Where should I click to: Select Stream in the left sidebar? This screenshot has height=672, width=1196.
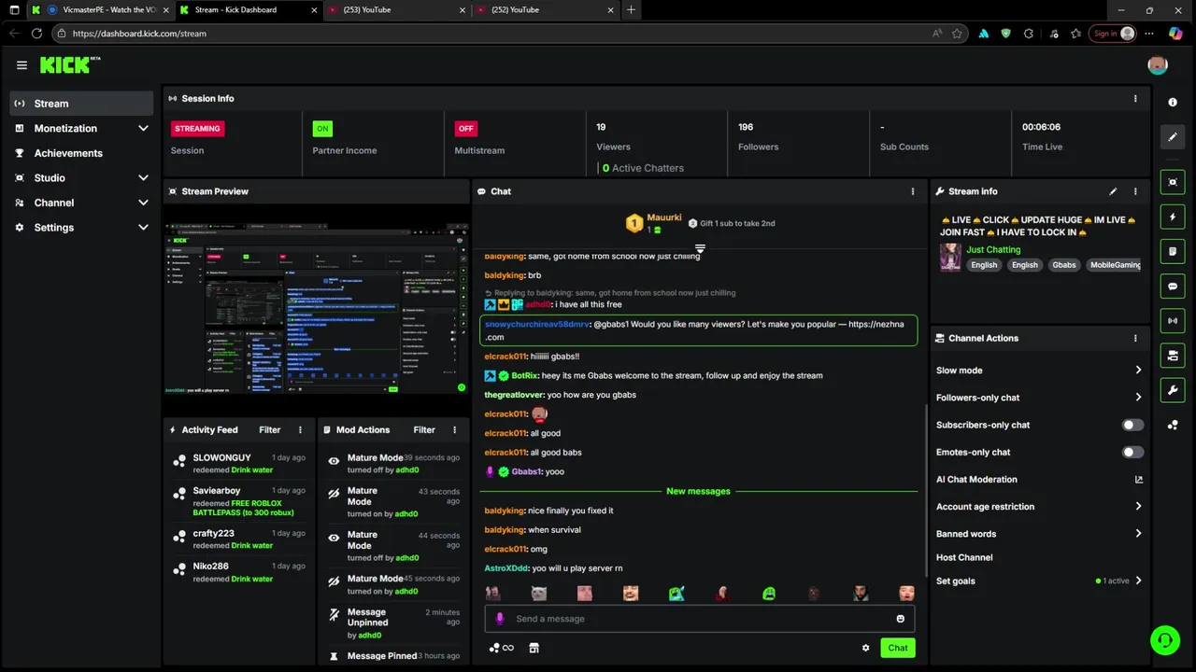[82, 104]
